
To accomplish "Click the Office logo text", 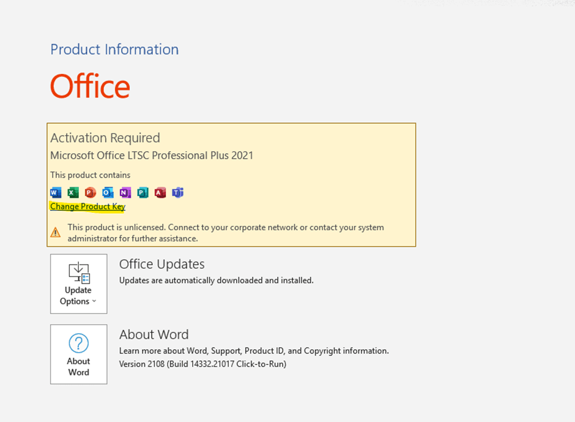I will click(x=90, y=86).
